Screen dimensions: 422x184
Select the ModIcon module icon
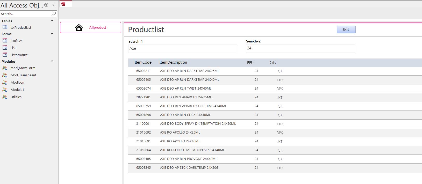click(x=4, y=82)
